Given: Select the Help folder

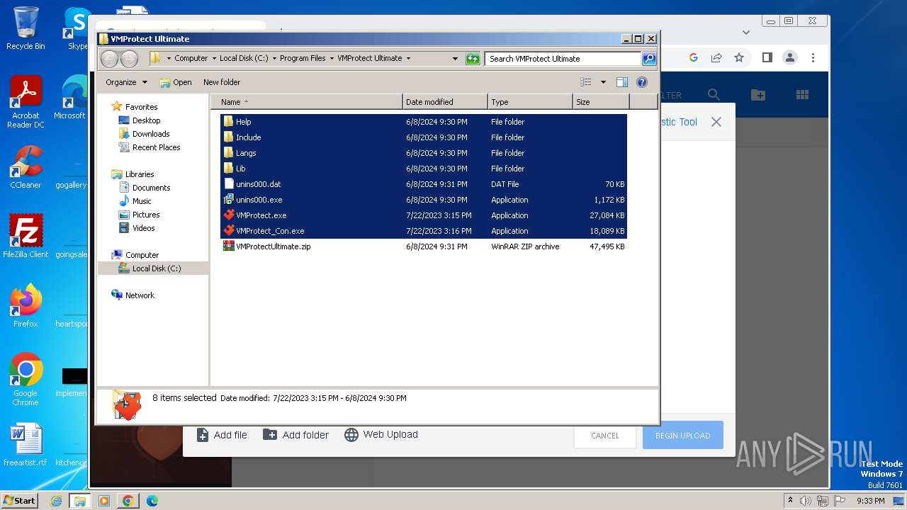Looking at the screenshot, I should [x=424, y=122].
